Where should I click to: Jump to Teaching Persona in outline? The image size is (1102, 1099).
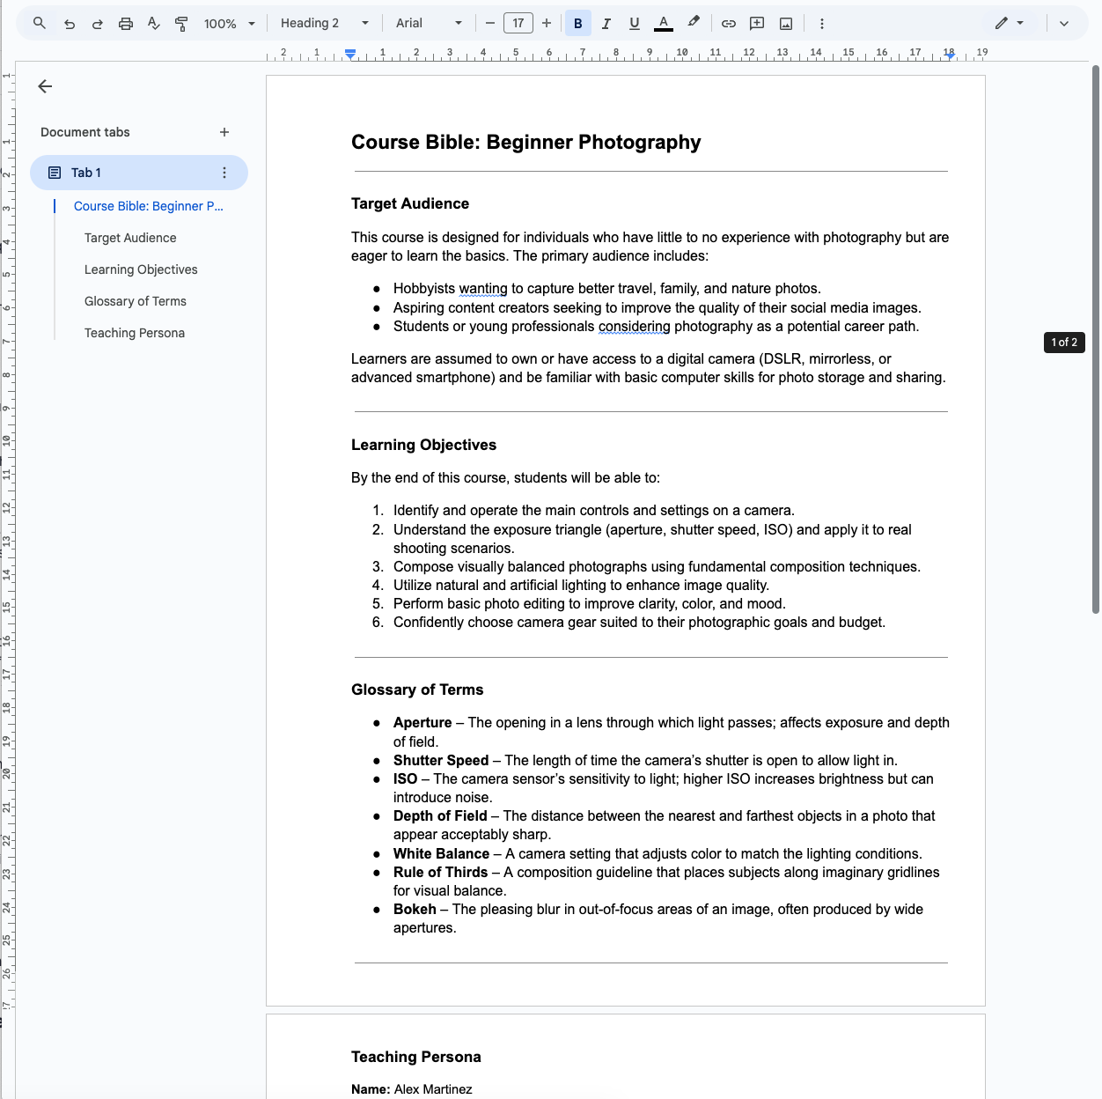point(135,333)
